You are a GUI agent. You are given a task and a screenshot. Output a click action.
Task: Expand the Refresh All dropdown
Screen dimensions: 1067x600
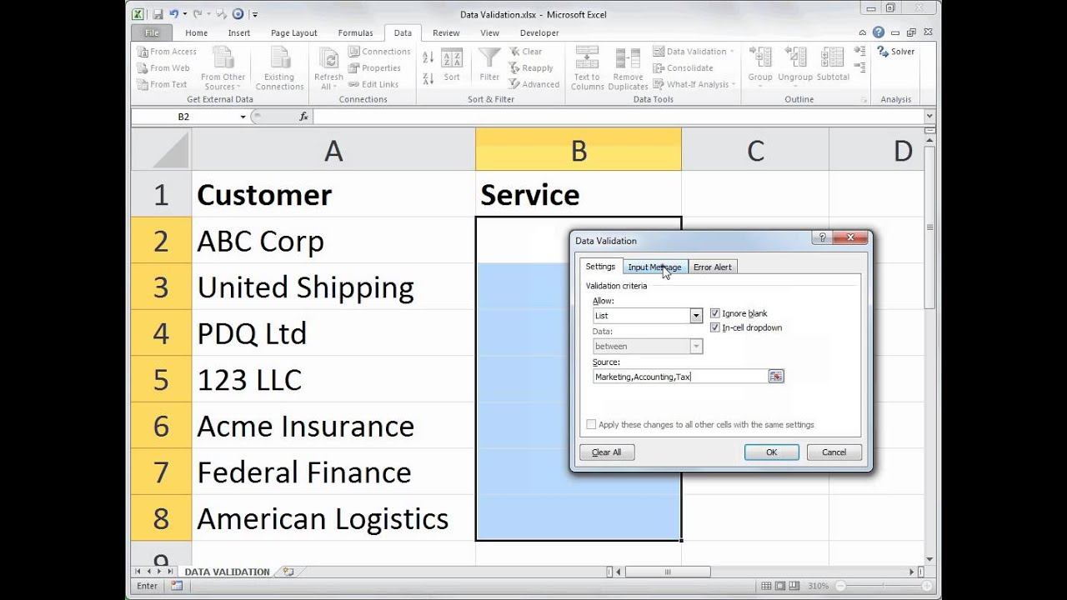(328, 87)
